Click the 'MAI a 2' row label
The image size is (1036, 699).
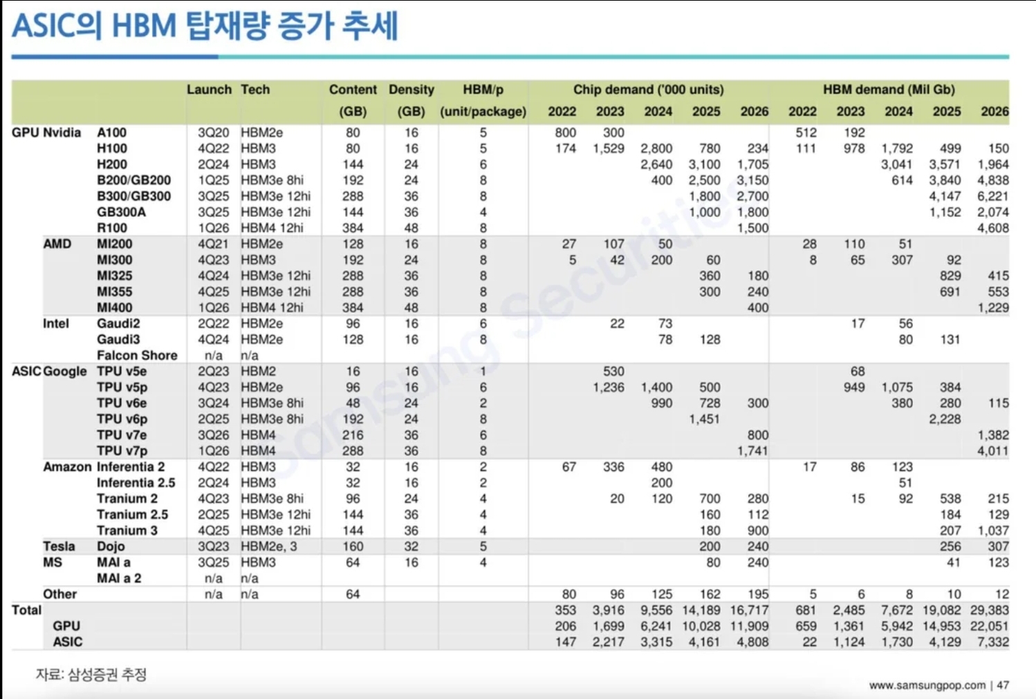[x=119, y=578]
